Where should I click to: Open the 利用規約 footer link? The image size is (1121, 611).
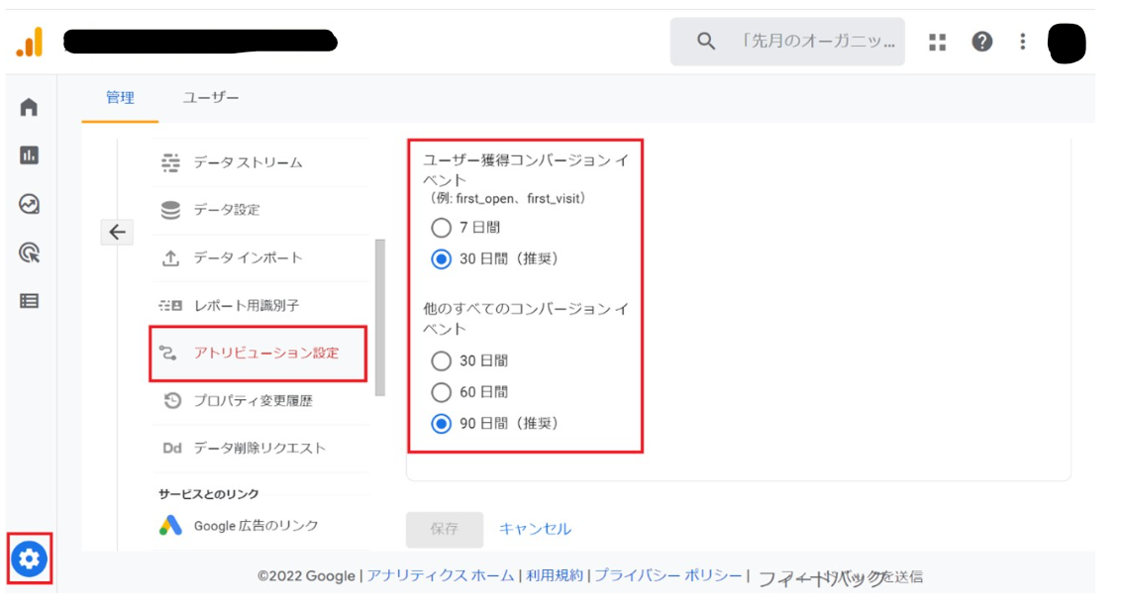coord(555,576)
